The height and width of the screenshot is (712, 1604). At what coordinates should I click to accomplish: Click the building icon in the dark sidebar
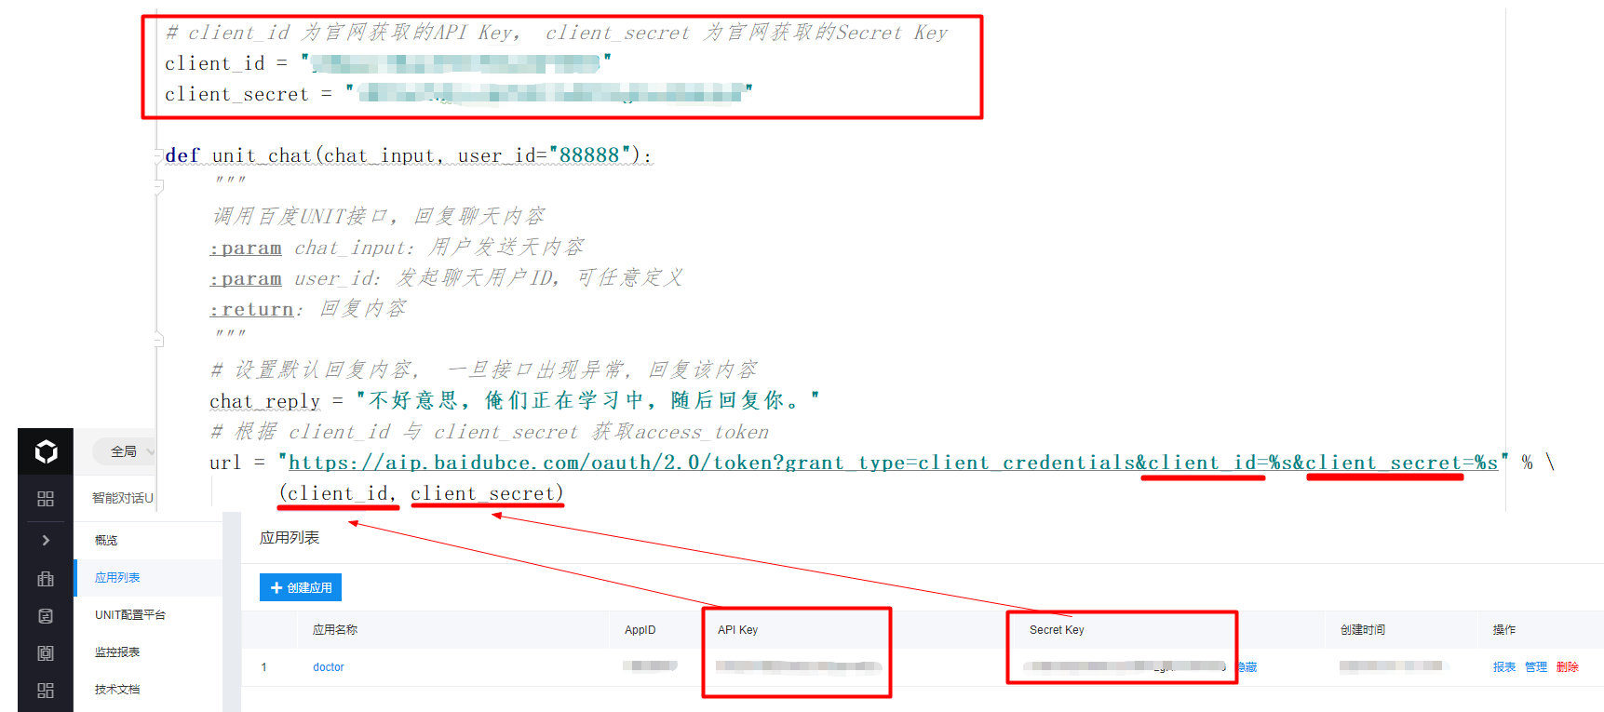pos(46,578)
